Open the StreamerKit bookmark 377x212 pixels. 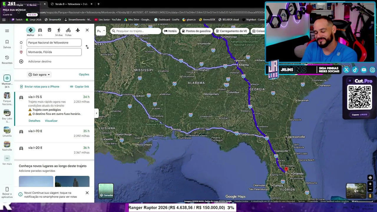(x=53, y=20)
